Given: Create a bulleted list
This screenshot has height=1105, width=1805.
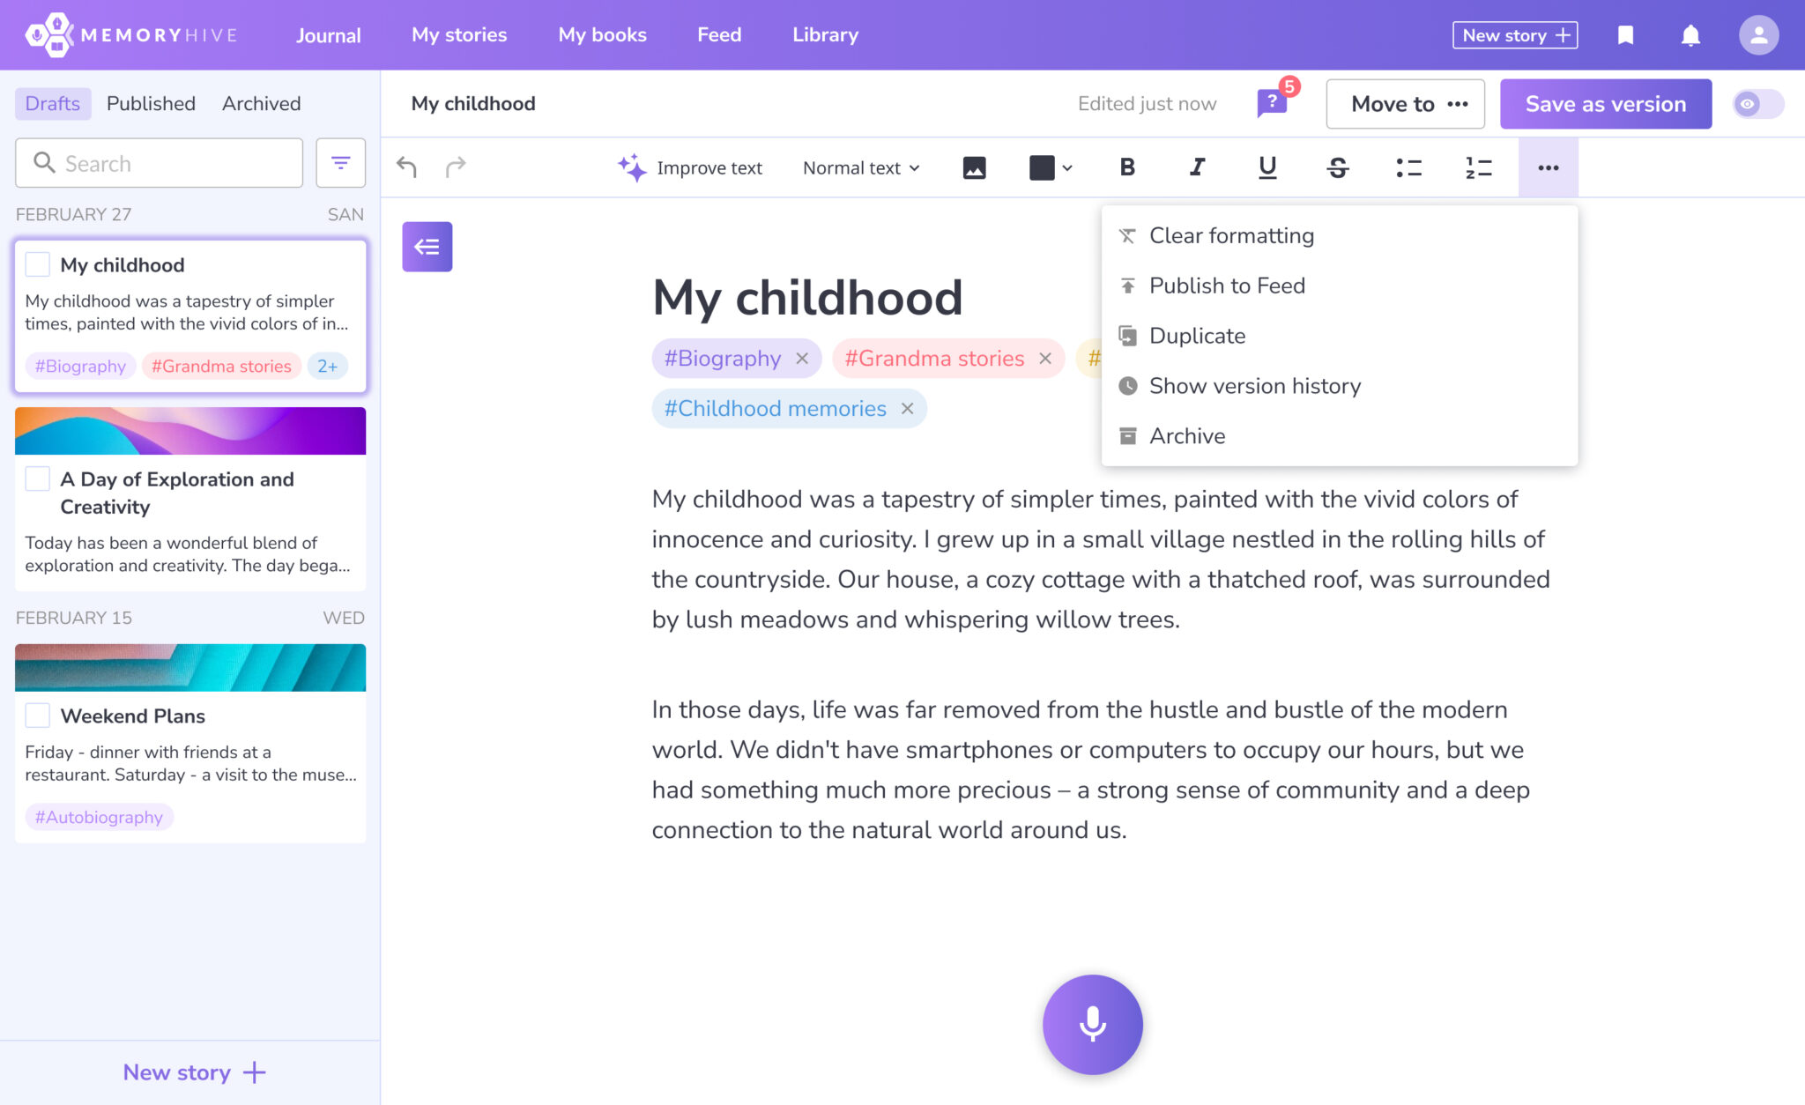Looking at the screenshot, I should (1408, 167).
